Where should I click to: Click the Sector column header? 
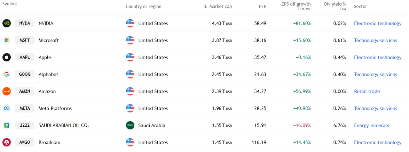coord(361,7)
